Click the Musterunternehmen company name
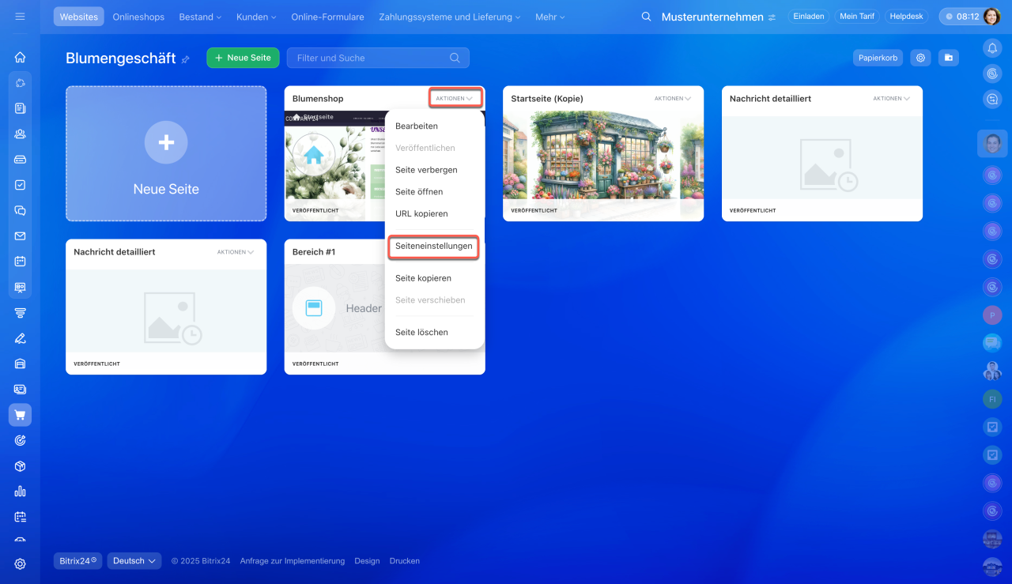Viewport: 1012px width, 584px height. pyautogui.click(x=712, y=17)
